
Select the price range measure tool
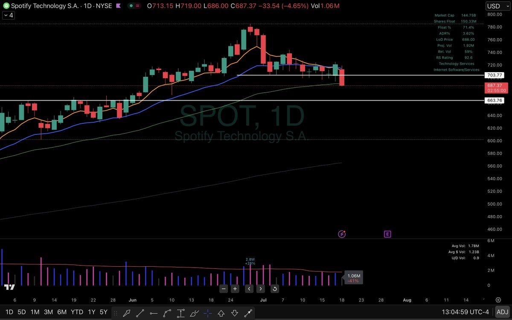click(x=181, y=313)
